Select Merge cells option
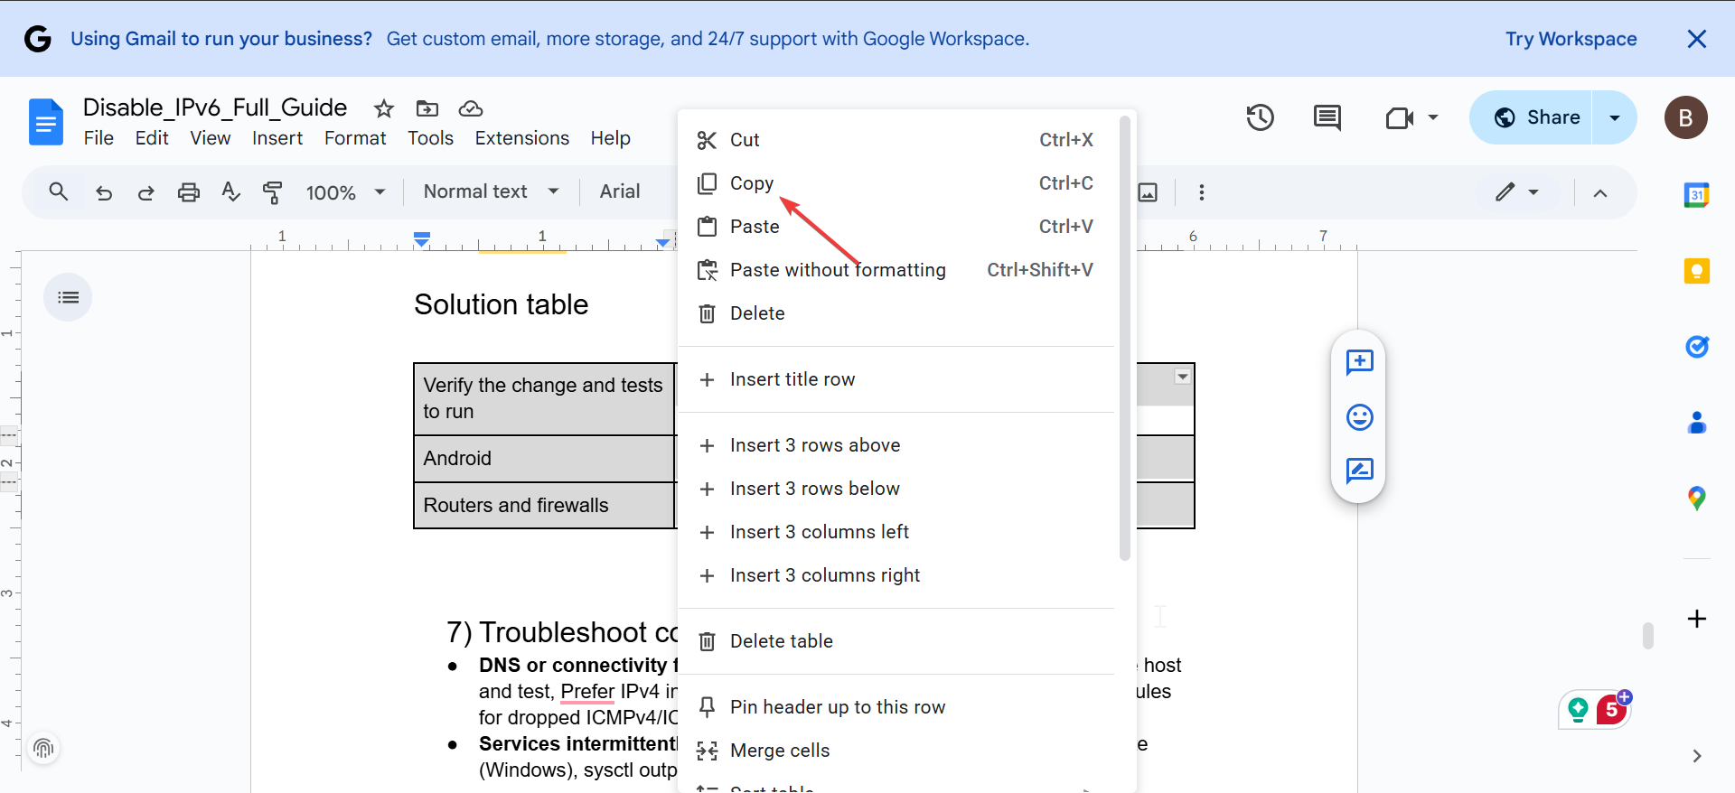This screenshot has height=793, width=1735. 896,751
